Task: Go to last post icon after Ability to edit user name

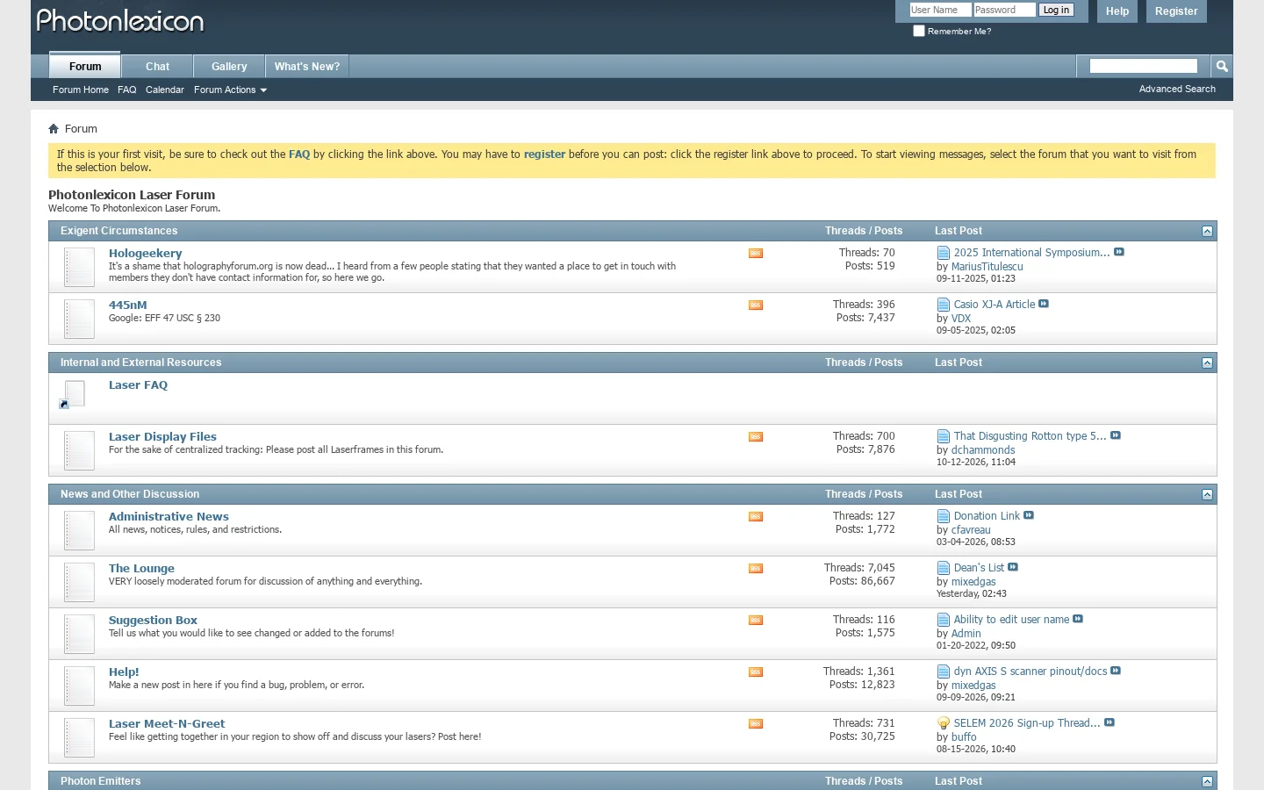Action: (x=1078, y=619)
